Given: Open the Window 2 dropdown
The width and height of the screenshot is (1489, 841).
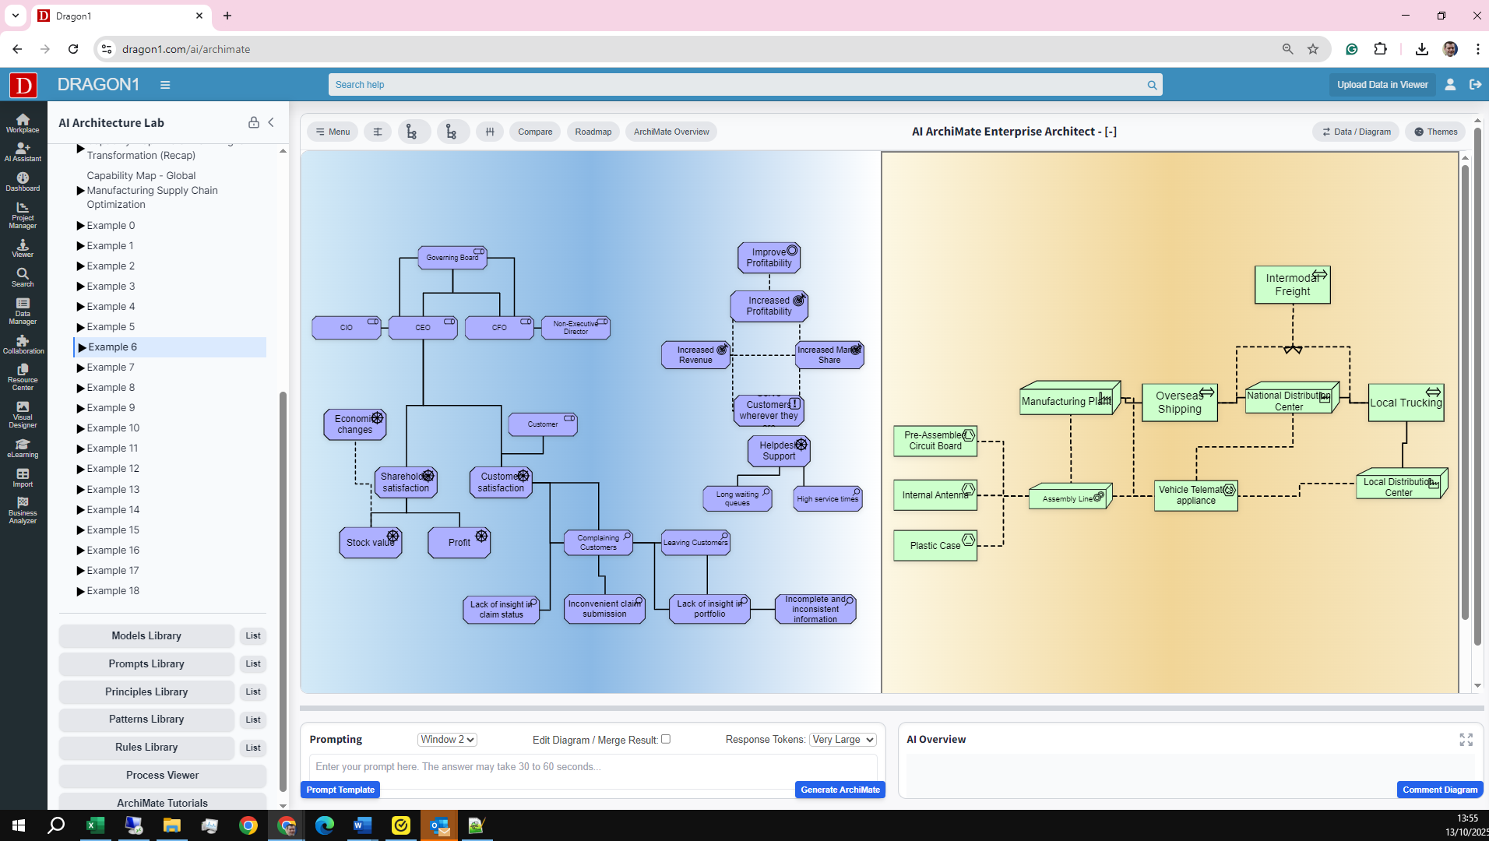Looking at the screenshot, I should click(447, 740).
